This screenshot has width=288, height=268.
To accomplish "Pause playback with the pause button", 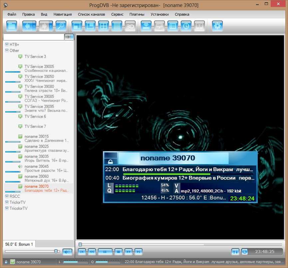I will pyautogui.click(x=105, y=252).
